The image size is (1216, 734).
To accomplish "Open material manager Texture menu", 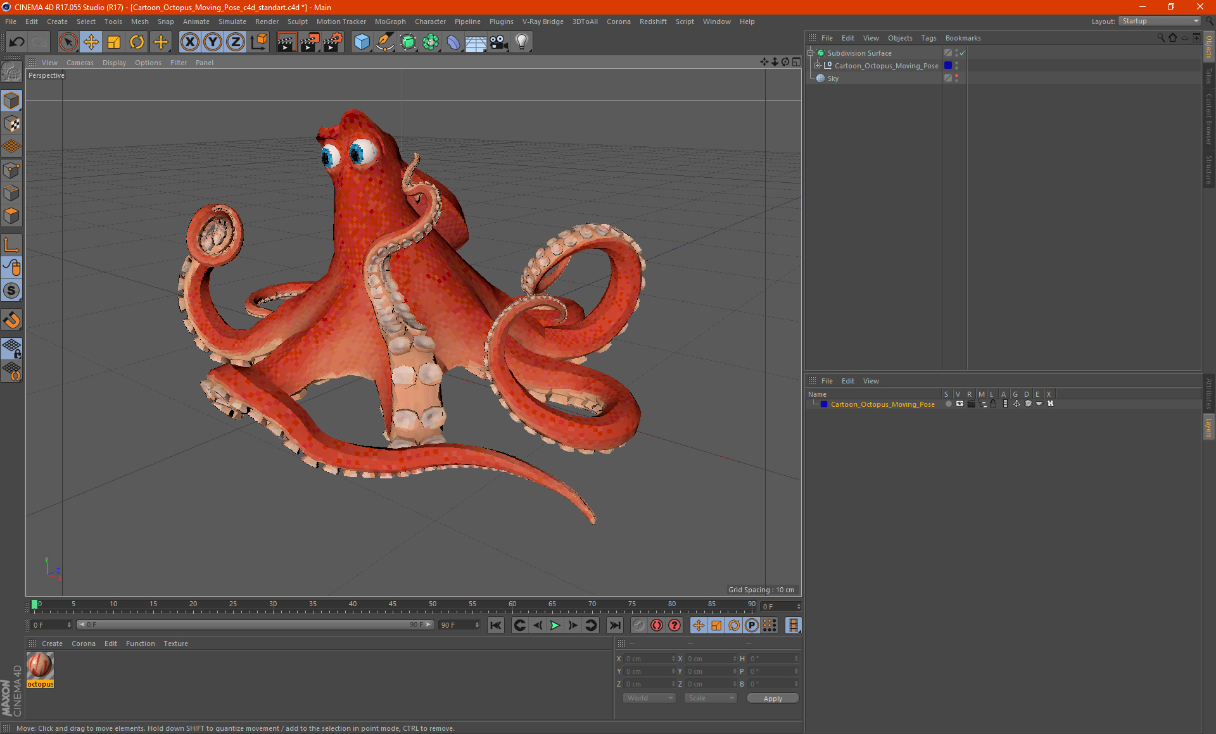I will [x=175, y=644].
